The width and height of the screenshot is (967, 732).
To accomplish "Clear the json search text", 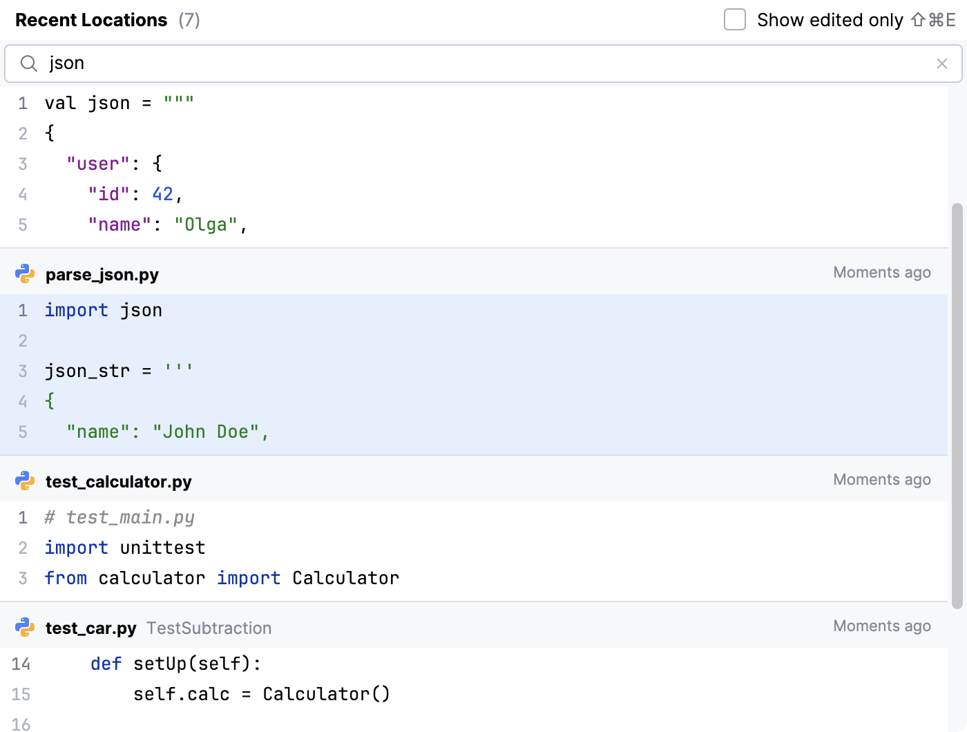I will (941, 64).
